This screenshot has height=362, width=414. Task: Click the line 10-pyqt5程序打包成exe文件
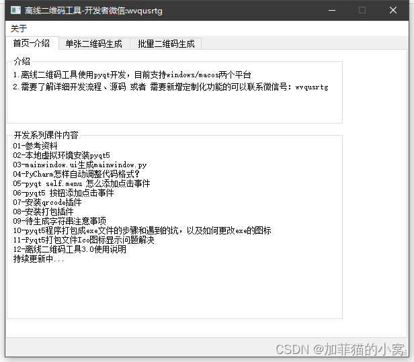tap(142, 230)
